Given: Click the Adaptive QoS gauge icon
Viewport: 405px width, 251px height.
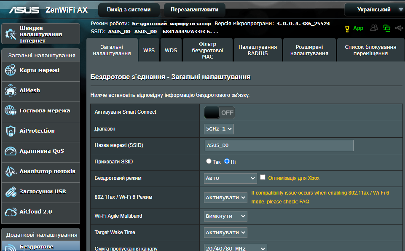Looking at the screenshot, I should (x=11, y=151).
